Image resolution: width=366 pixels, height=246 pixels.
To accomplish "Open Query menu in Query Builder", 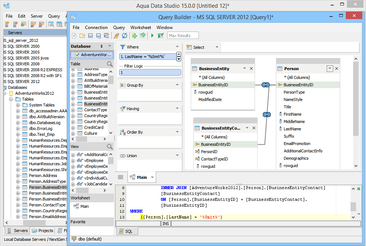I will [x=119, y=28].
